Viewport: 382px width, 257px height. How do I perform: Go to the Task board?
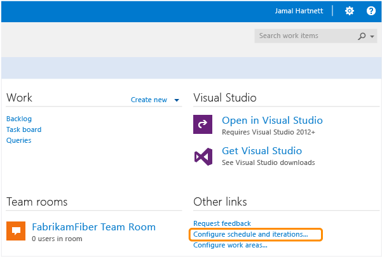click(x=24, y=129)
